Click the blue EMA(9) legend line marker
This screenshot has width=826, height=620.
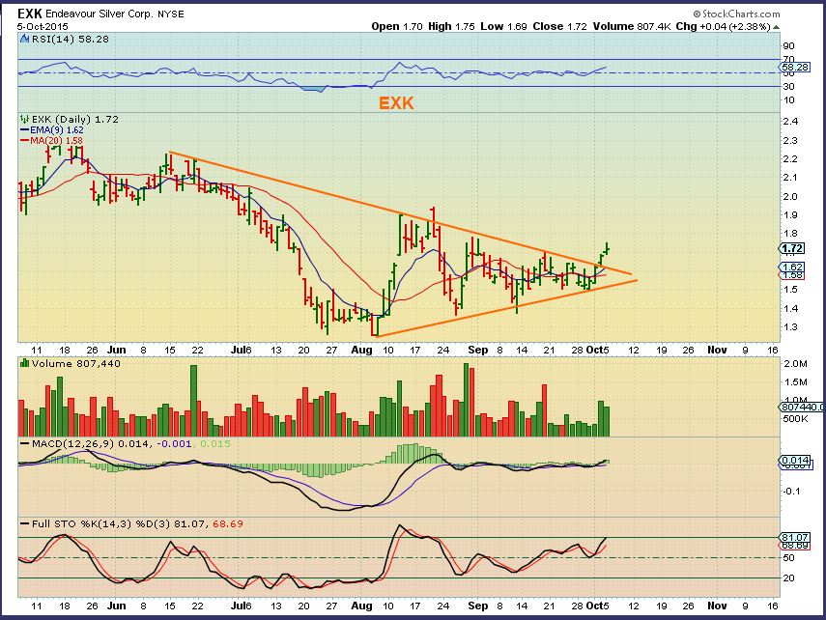click(x=25, y=129)
